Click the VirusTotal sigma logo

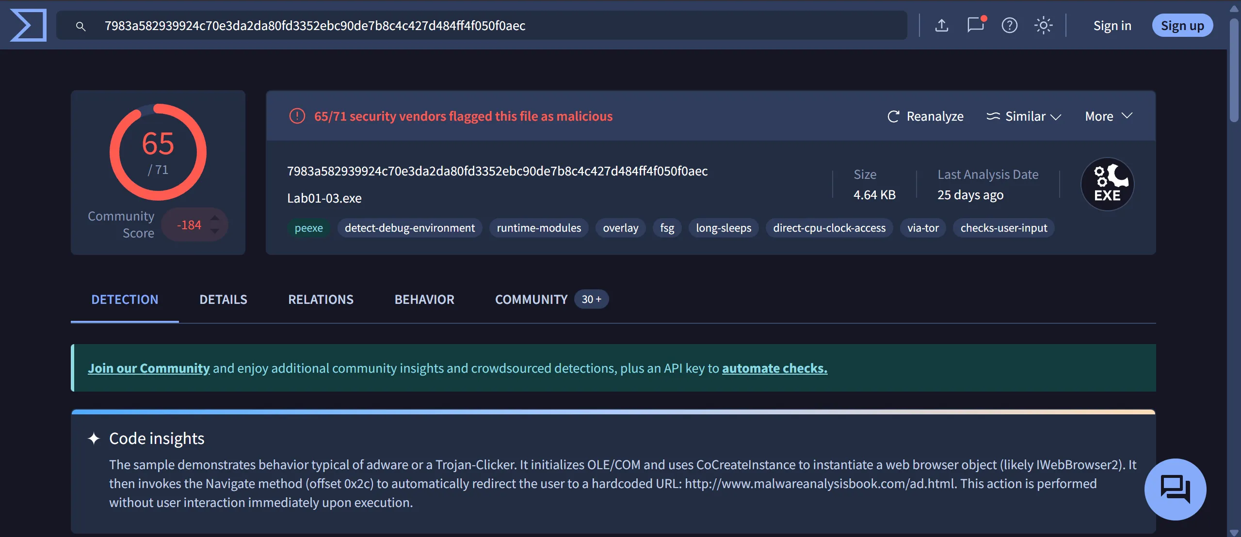[x=28, y=25]
